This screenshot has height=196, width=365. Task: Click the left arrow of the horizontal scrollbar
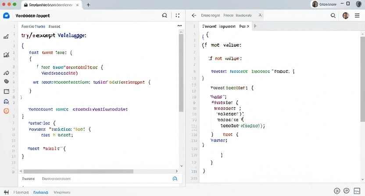point(21,171)
